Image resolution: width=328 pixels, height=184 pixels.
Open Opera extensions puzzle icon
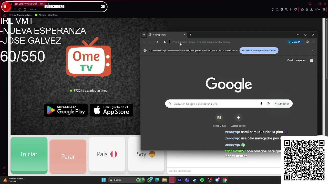(x=302, y=9)
